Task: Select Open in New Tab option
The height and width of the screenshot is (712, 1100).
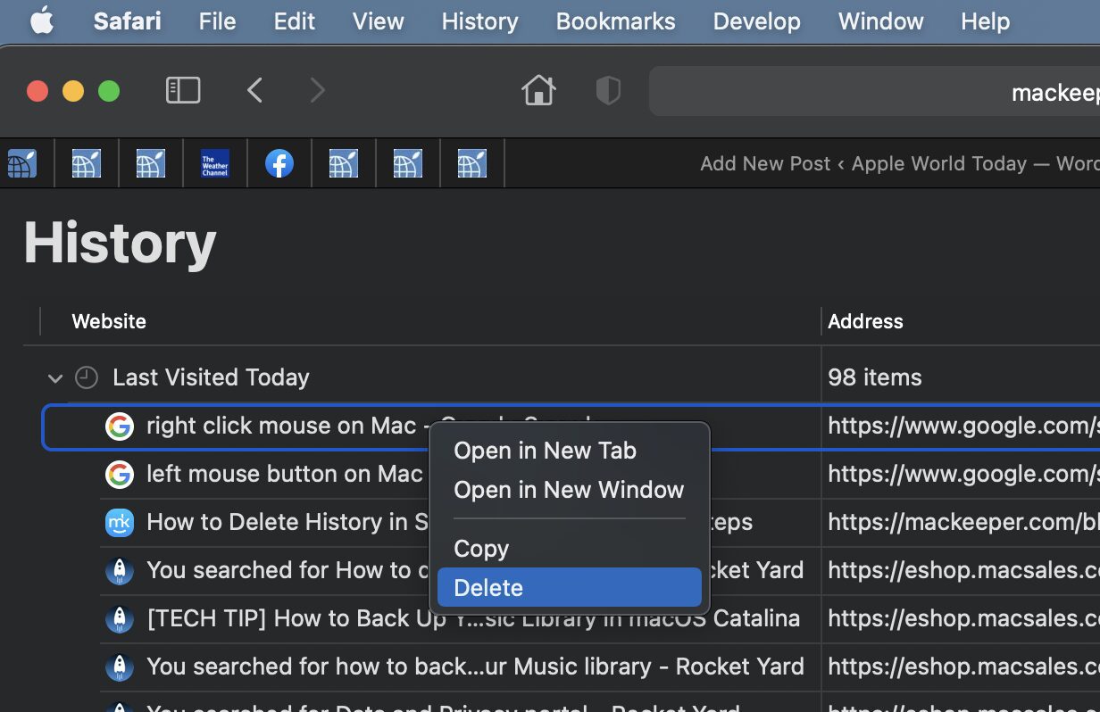Action: click(545, 451)
